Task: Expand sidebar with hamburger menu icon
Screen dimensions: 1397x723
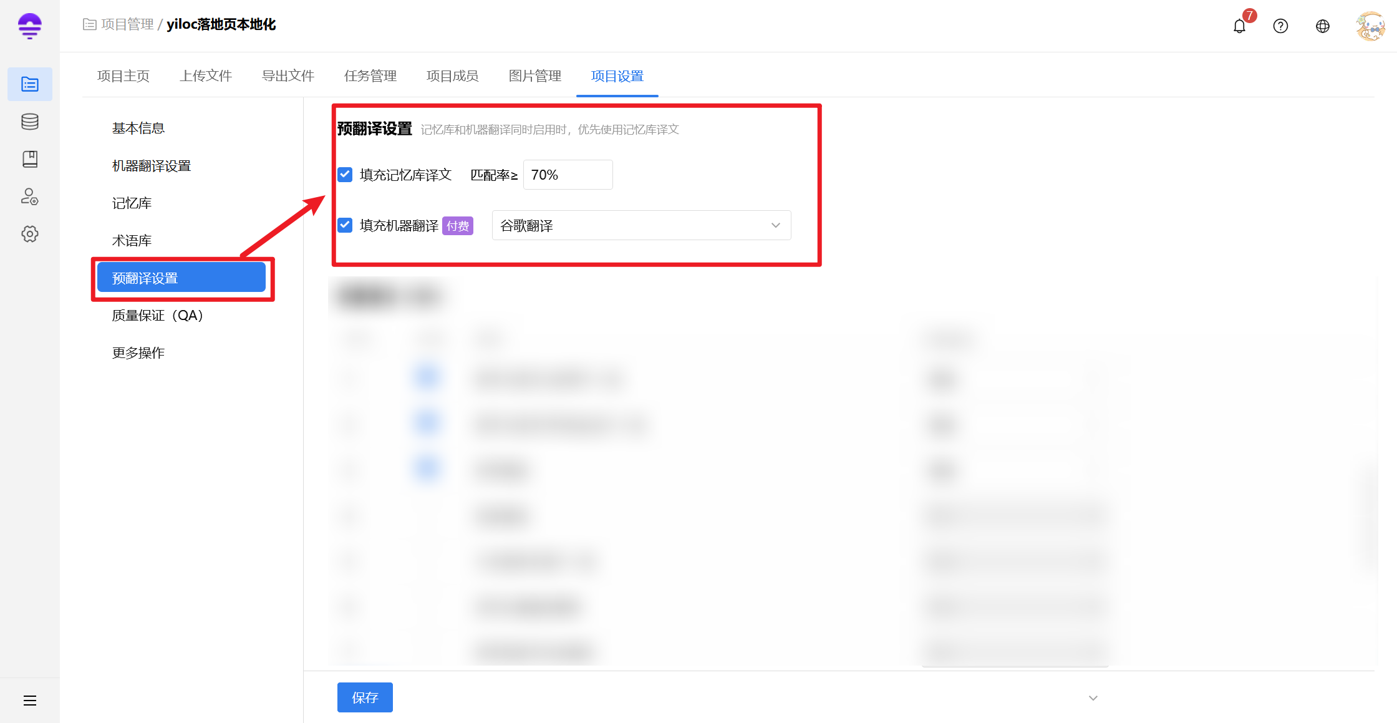Action: click(x=29, y=701)
